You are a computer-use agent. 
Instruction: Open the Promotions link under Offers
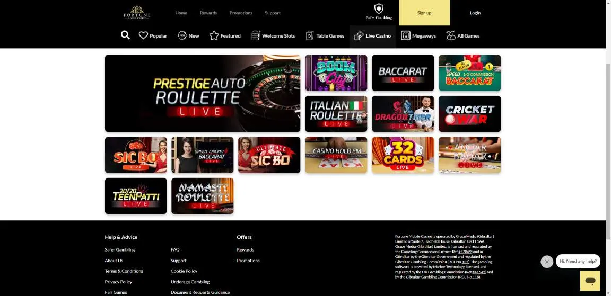pyautogui.click(x=248, y=261)
